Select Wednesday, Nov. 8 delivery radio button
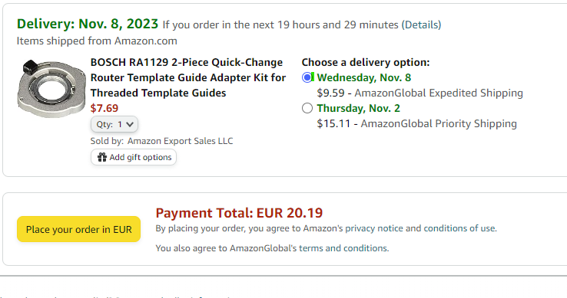Screen dimensions: 567x298 tap(307, 77)
